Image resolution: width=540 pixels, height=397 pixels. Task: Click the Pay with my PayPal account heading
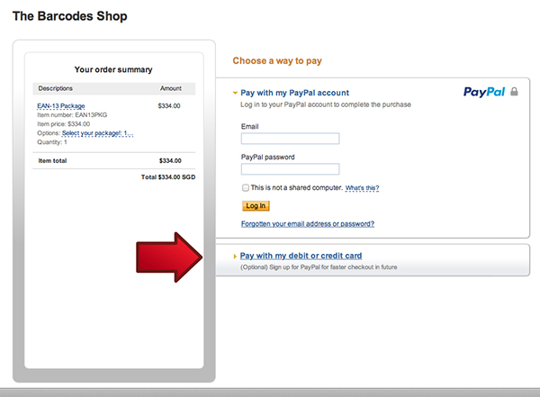click(294, 93)
